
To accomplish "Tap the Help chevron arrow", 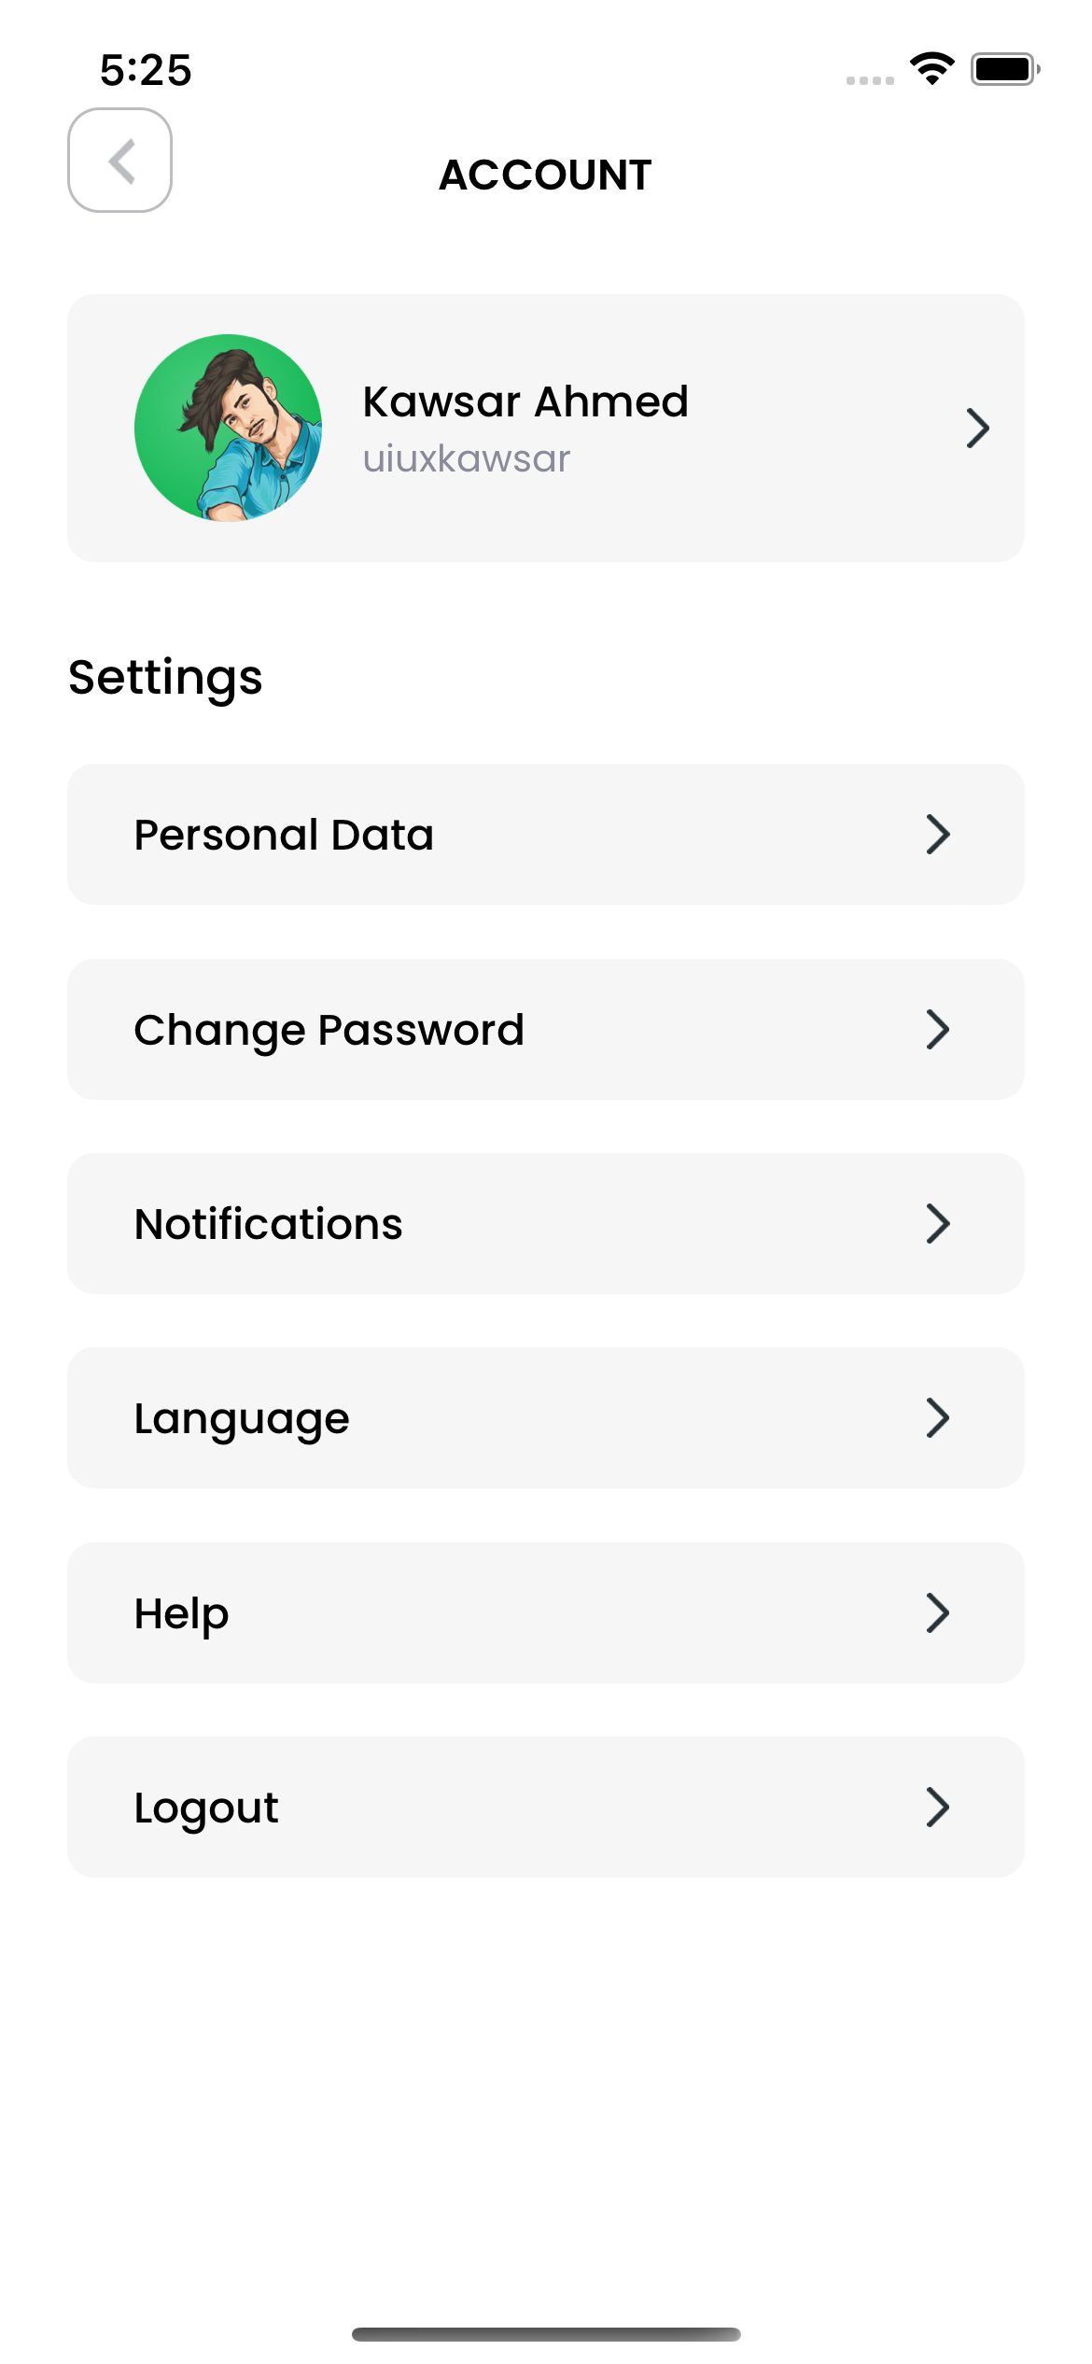I will click(x=937, y=1613).
